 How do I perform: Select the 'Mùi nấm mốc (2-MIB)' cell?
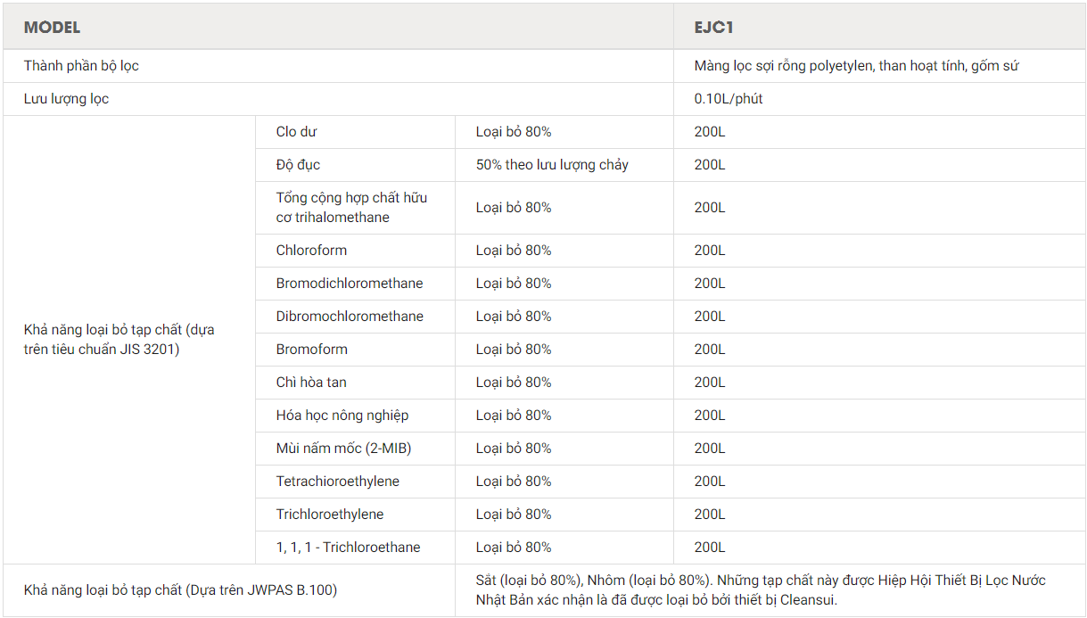click(x=343, y=449)
